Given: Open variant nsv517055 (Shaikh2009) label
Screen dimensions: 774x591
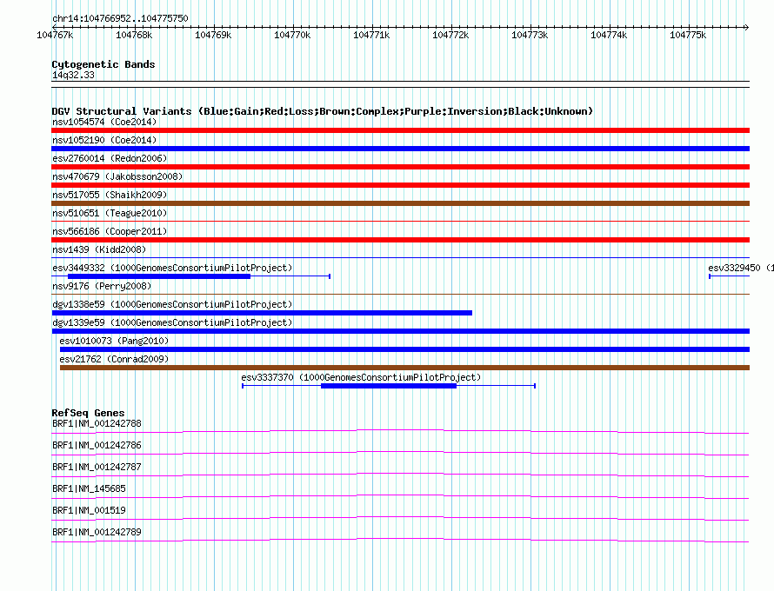Looking at the screenshot, I should 110,195.
